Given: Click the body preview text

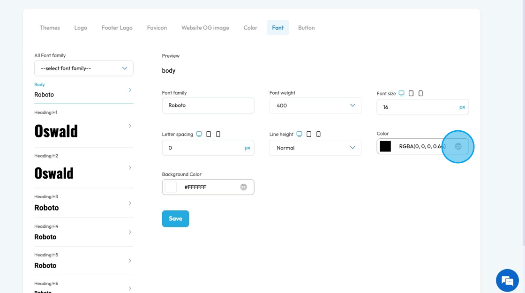Looking at the screenshot, I should point(168,71).
